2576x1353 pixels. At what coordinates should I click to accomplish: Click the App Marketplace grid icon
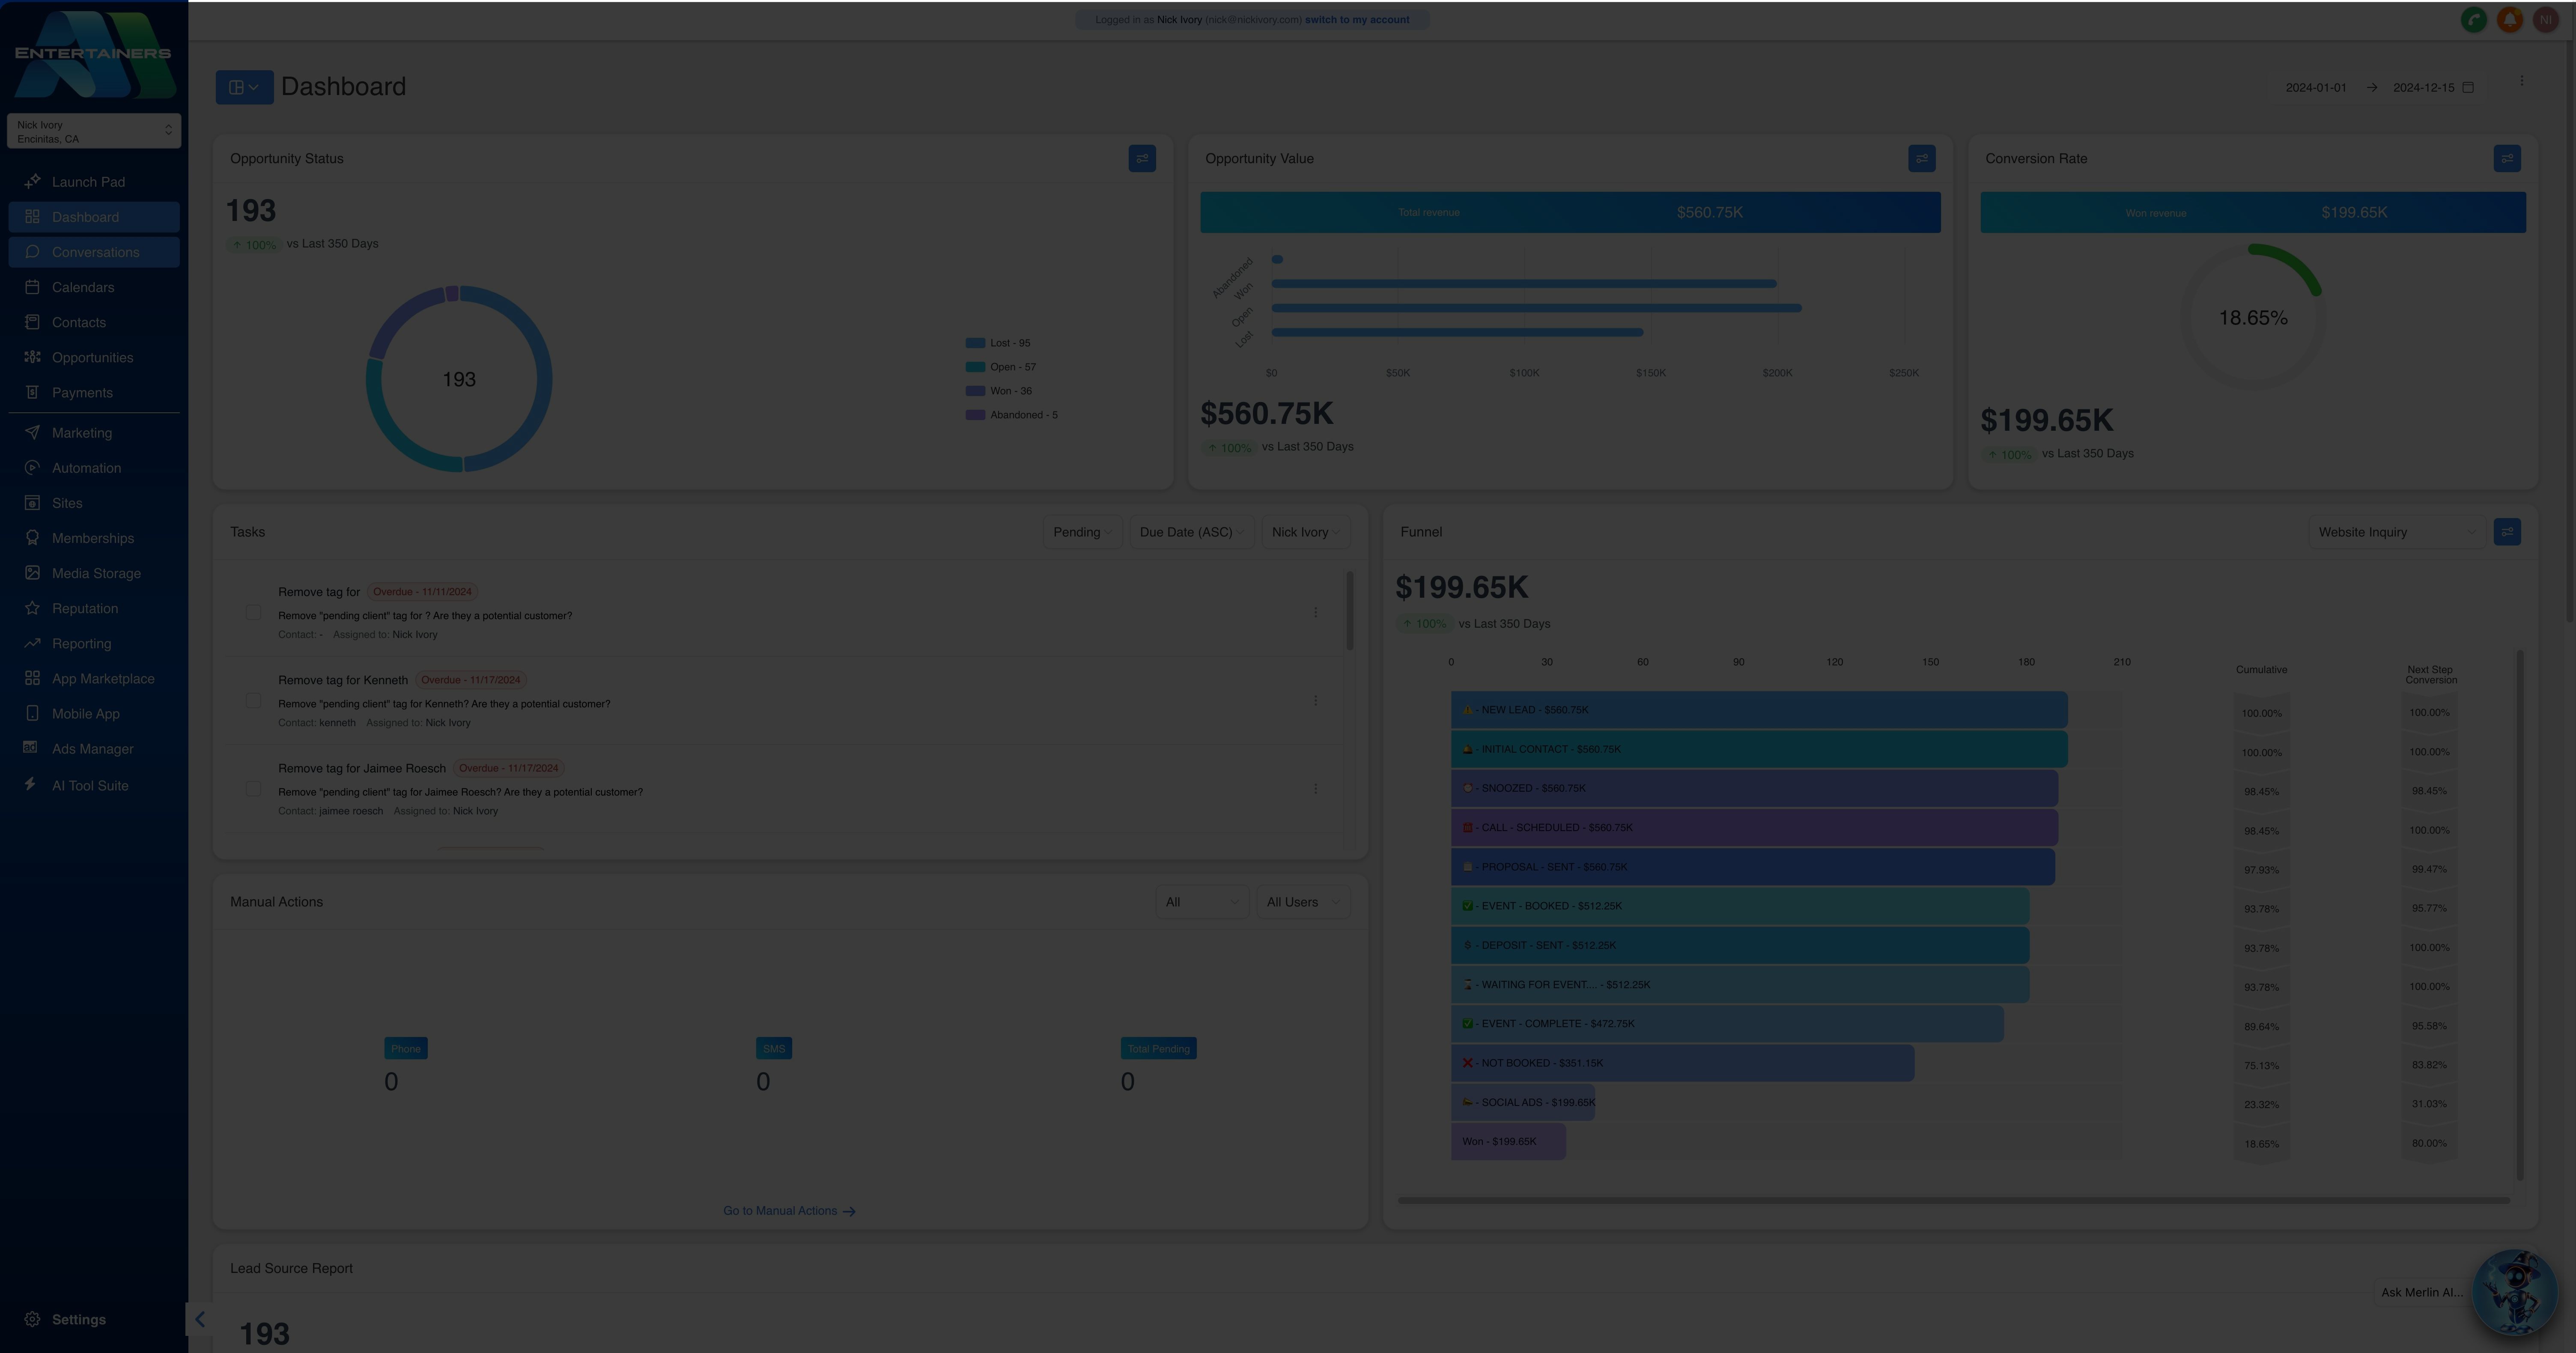32,678
